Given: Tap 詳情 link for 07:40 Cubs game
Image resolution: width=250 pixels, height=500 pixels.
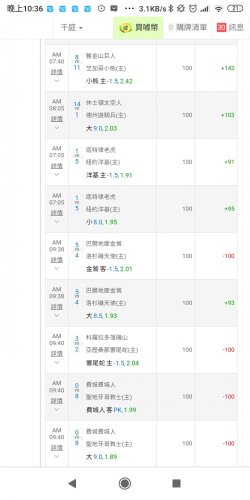Looking at the screenshot, I should (57, 72).
